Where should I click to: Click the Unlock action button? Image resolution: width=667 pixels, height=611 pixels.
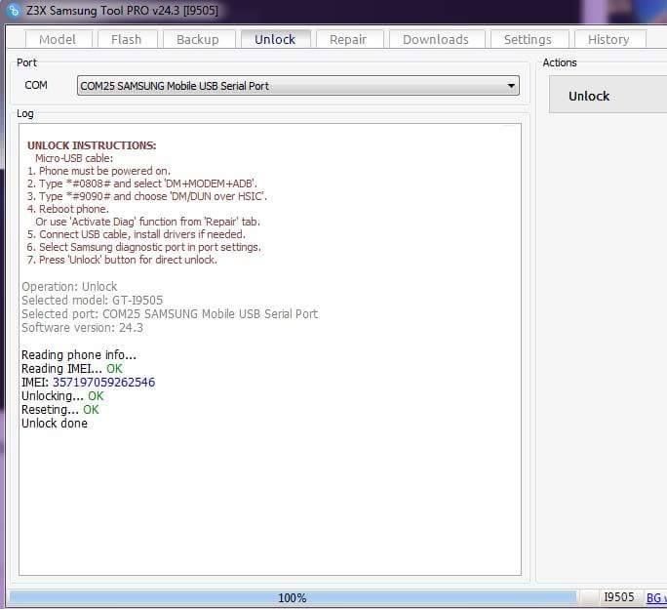pyautogui.click(x=608, y=96)
